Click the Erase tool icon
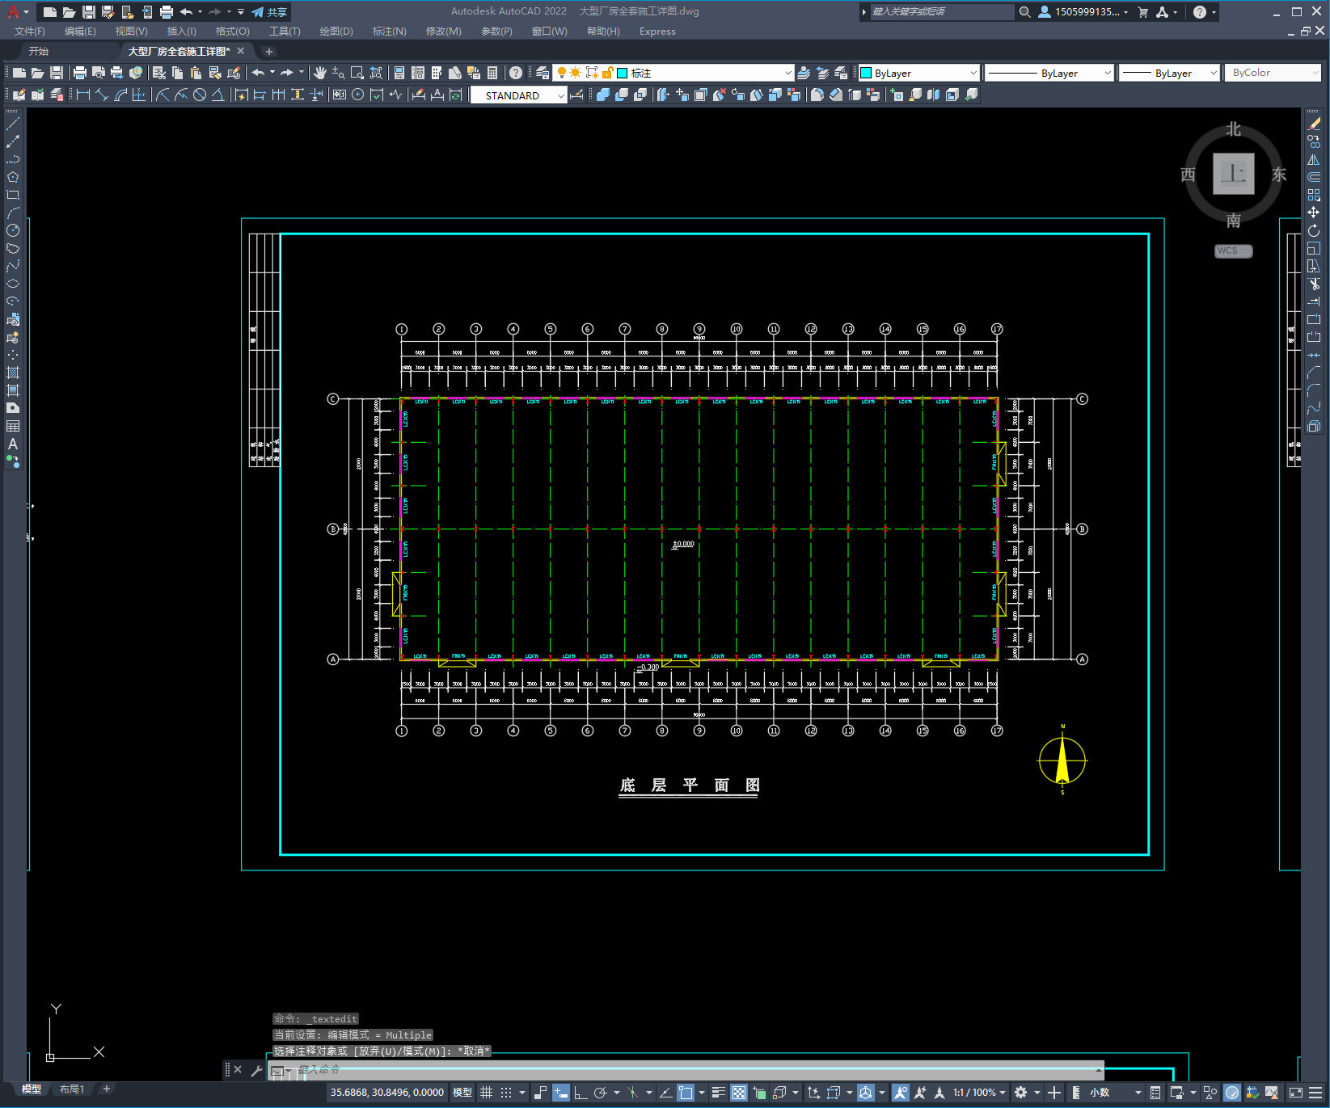 [x=1314, y=124]
